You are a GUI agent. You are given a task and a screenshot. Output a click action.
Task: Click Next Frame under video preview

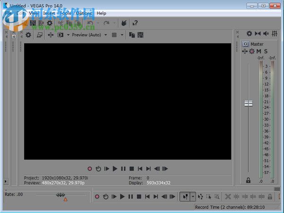pyautogui.click(x=165, y=169)
